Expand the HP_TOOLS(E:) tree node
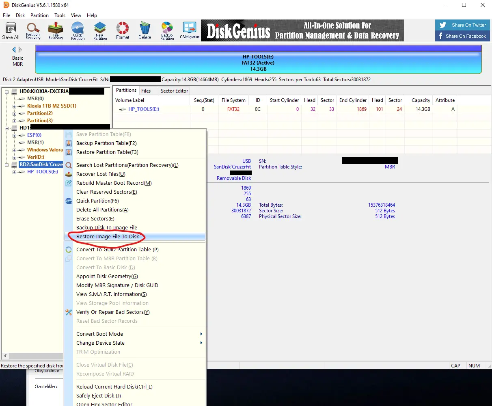 15,172
